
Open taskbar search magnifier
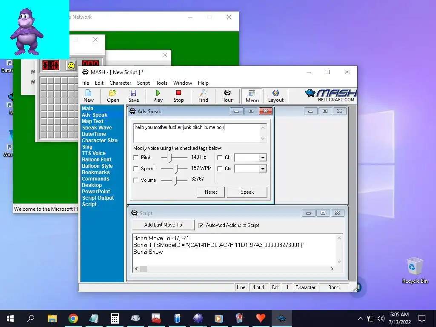pos(31,318)
